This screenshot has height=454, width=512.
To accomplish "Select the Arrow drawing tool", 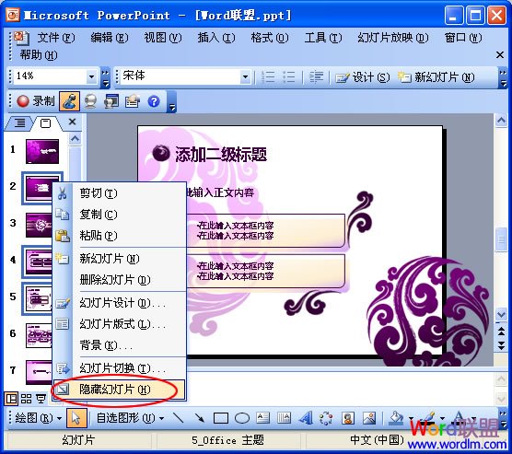I will [199, 418].
